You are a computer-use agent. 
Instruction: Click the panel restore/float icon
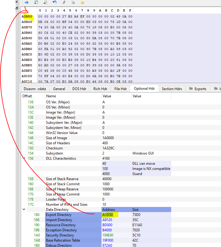tap(17, 8)
